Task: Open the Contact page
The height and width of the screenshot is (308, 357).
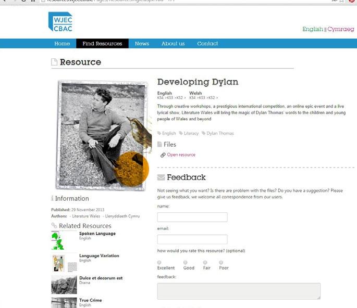Action: tap(207, 43)
